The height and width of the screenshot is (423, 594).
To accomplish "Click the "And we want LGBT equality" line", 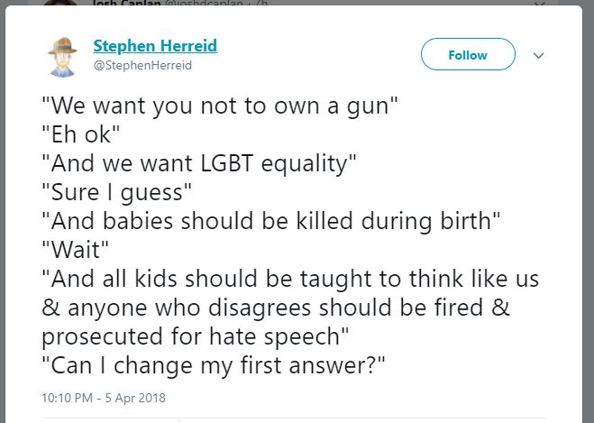I will [200, 164].
